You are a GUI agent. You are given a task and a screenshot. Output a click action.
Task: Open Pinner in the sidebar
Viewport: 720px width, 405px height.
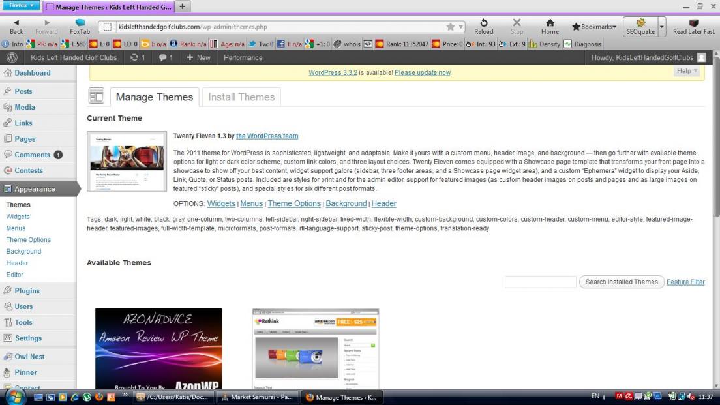pos(25,372)
